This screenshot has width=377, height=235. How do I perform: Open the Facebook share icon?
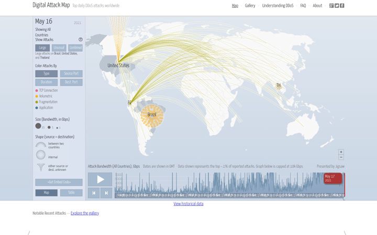coord(342,6)
